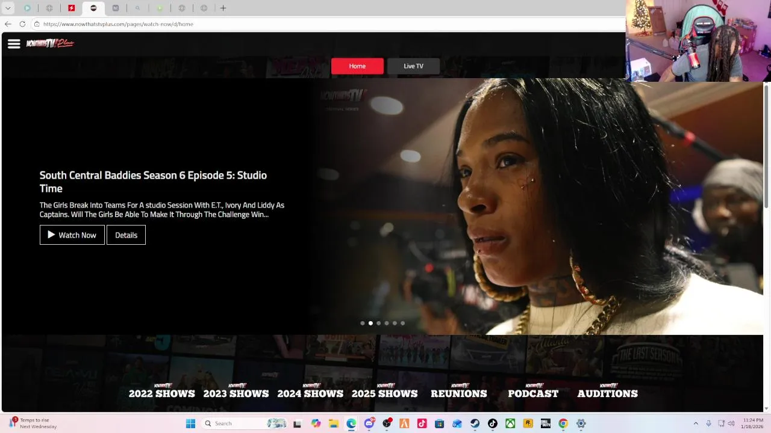Open the 2023 Shows category

click(236, 392)
